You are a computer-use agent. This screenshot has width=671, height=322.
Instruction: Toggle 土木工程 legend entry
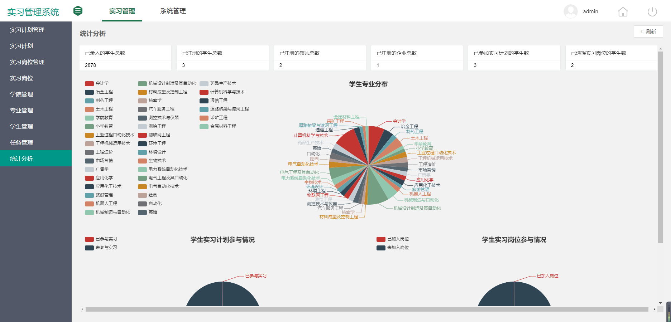pyautogui.click(x=99, y=109)
